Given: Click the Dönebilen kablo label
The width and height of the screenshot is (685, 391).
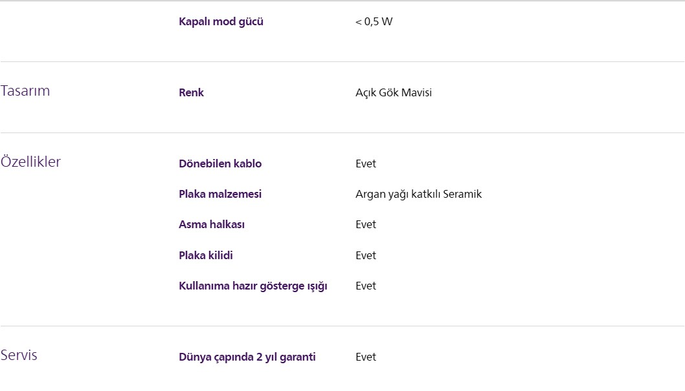Looking at the screenshot, I should pyautogui.click(x=220, y=164).
